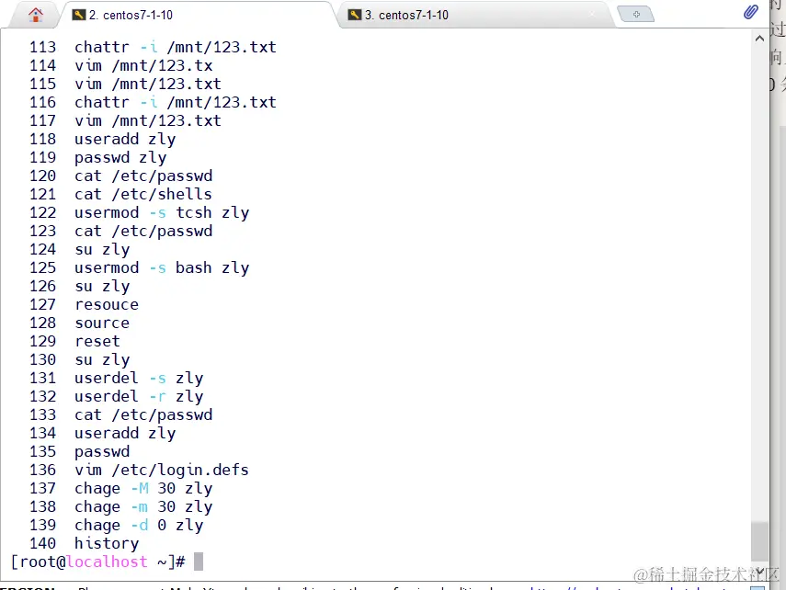This screenshot has height=590, width=786.
Task: Click line 114 vim /mnt/123.tx
Action: click(120, 65)
